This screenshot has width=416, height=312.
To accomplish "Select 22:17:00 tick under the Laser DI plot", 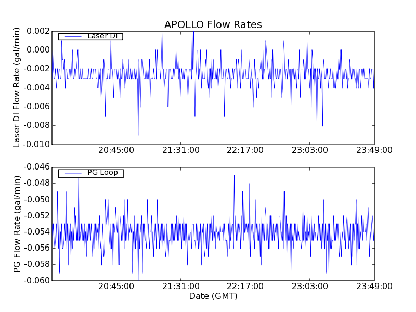I will point(245,150).
